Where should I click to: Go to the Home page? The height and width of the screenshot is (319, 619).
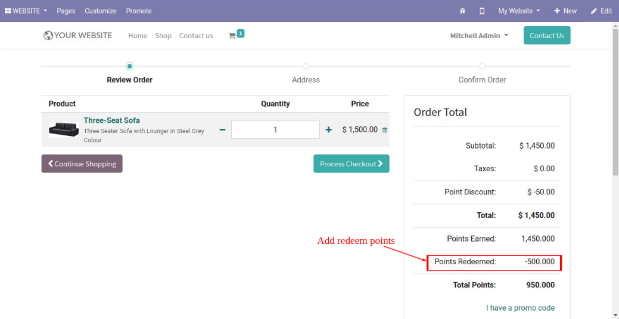(138, 36)
